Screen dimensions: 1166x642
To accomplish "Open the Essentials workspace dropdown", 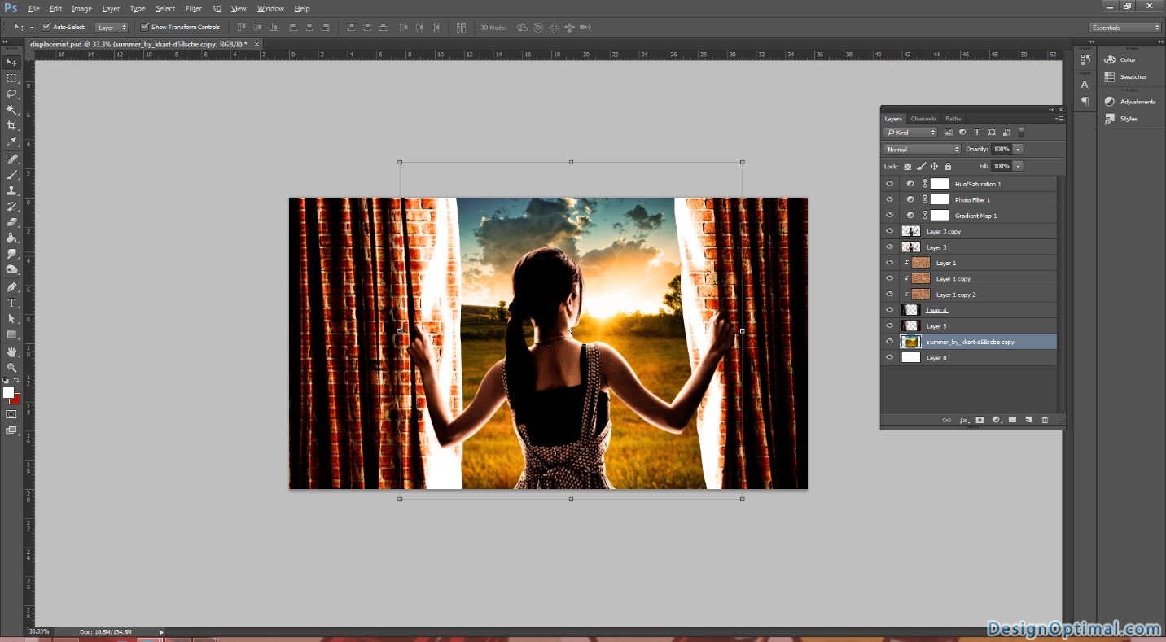I will (x=1125, y=27).
